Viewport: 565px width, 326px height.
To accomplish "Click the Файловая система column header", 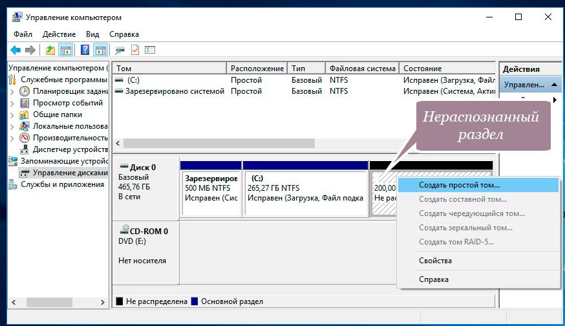I will click(x=362, y=69).
